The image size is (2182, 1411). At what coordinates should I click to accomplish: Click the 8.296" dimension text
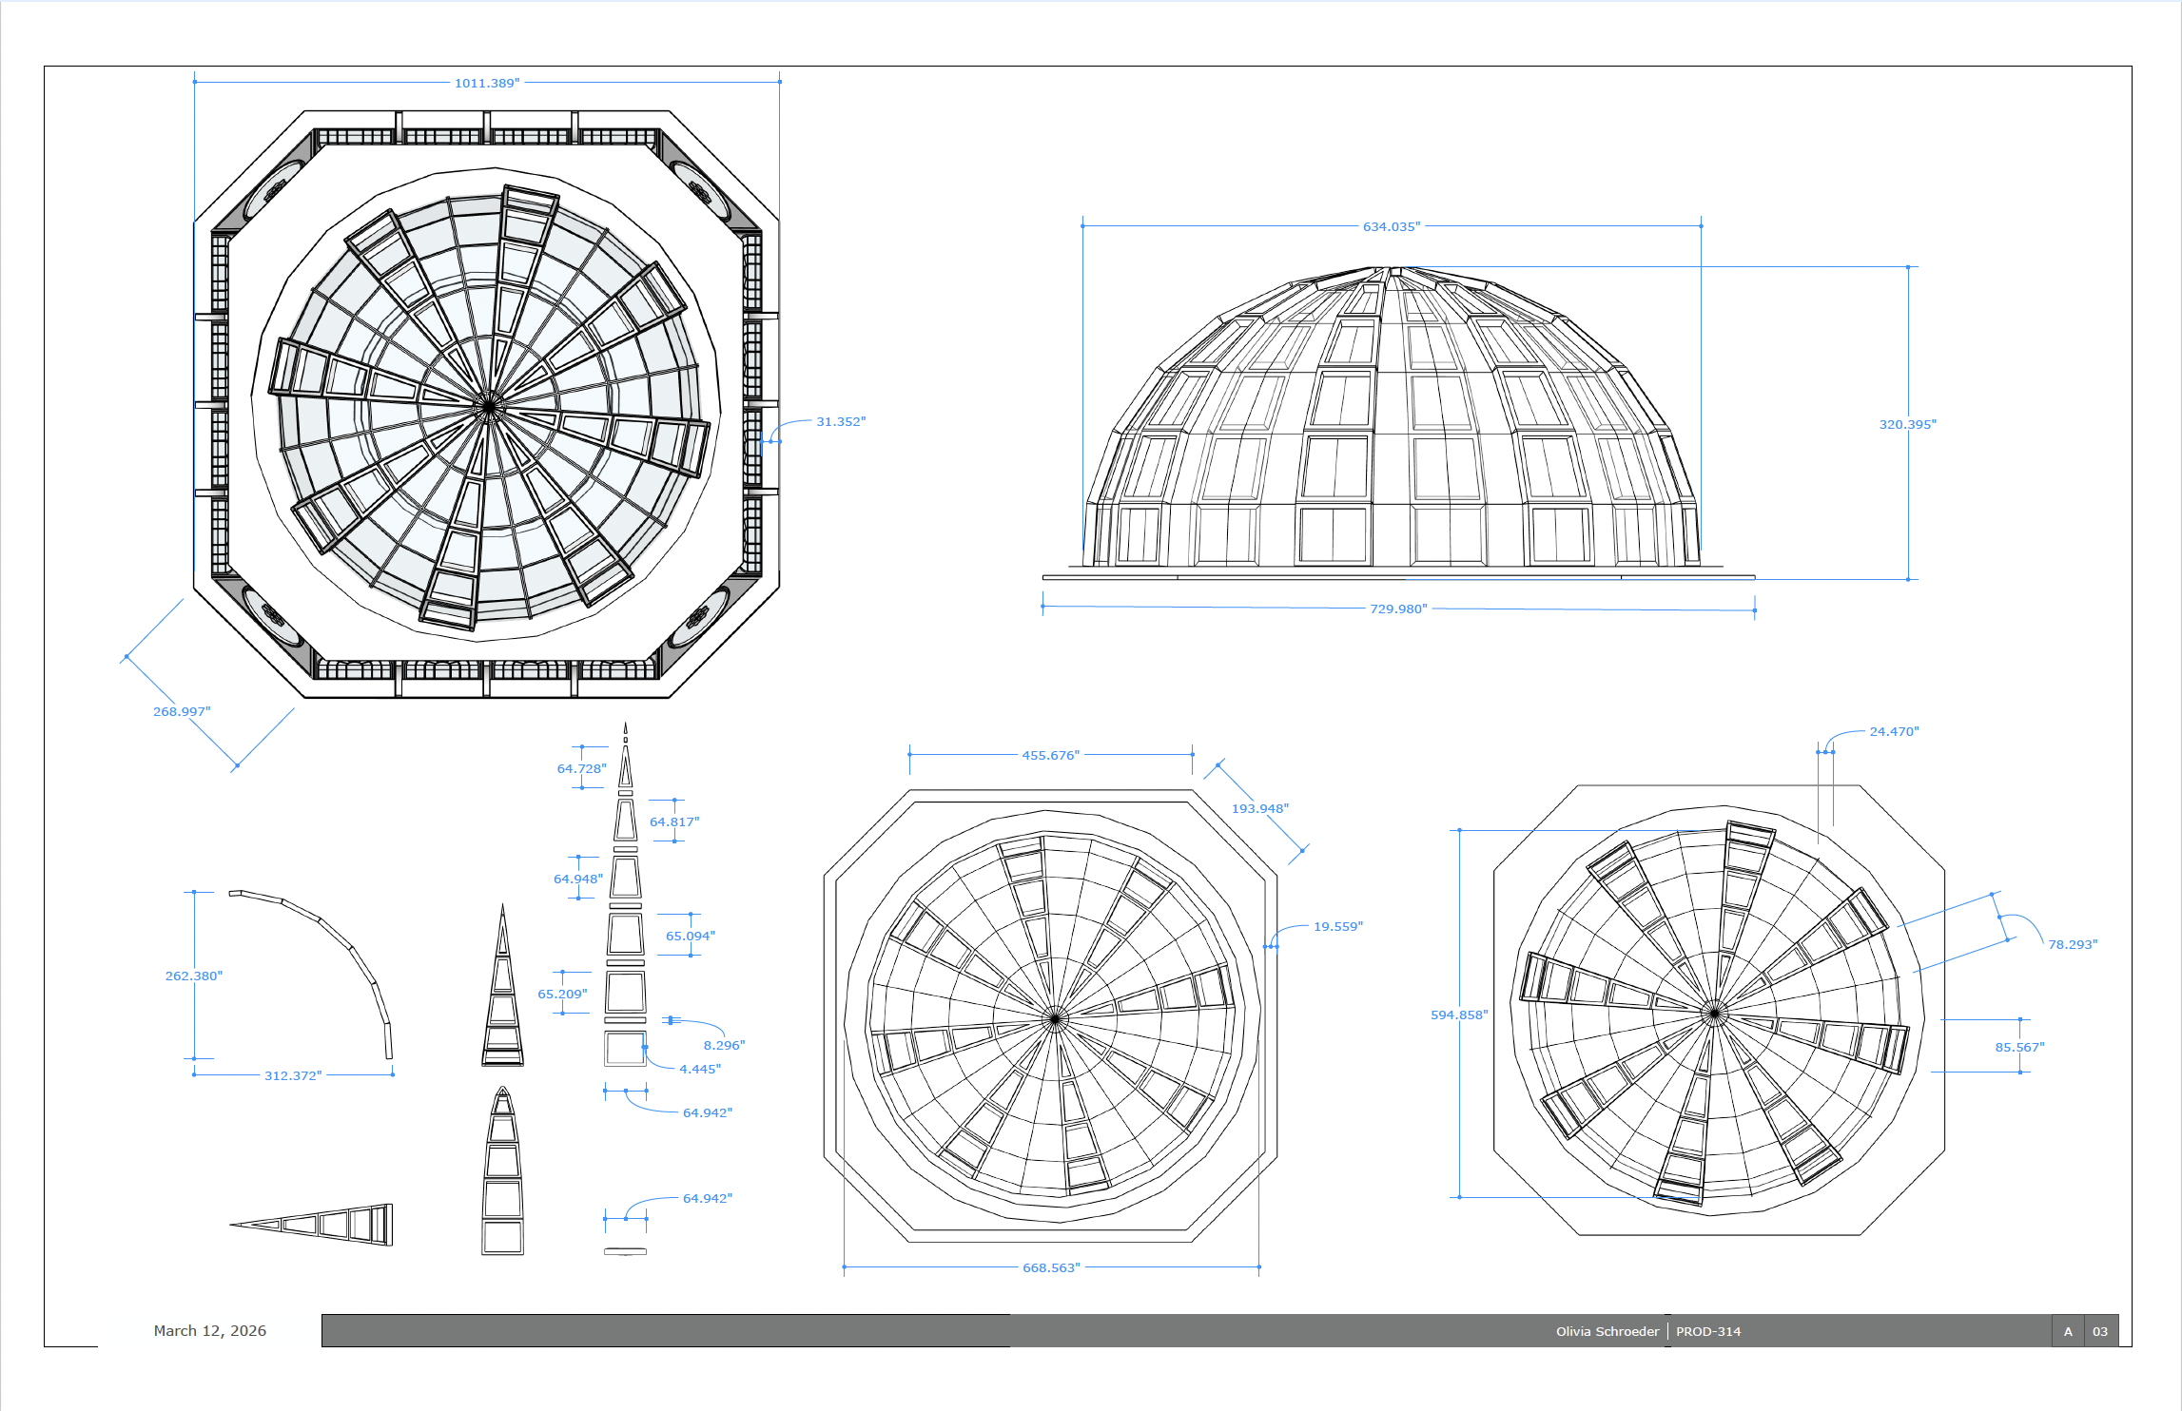724,1045
